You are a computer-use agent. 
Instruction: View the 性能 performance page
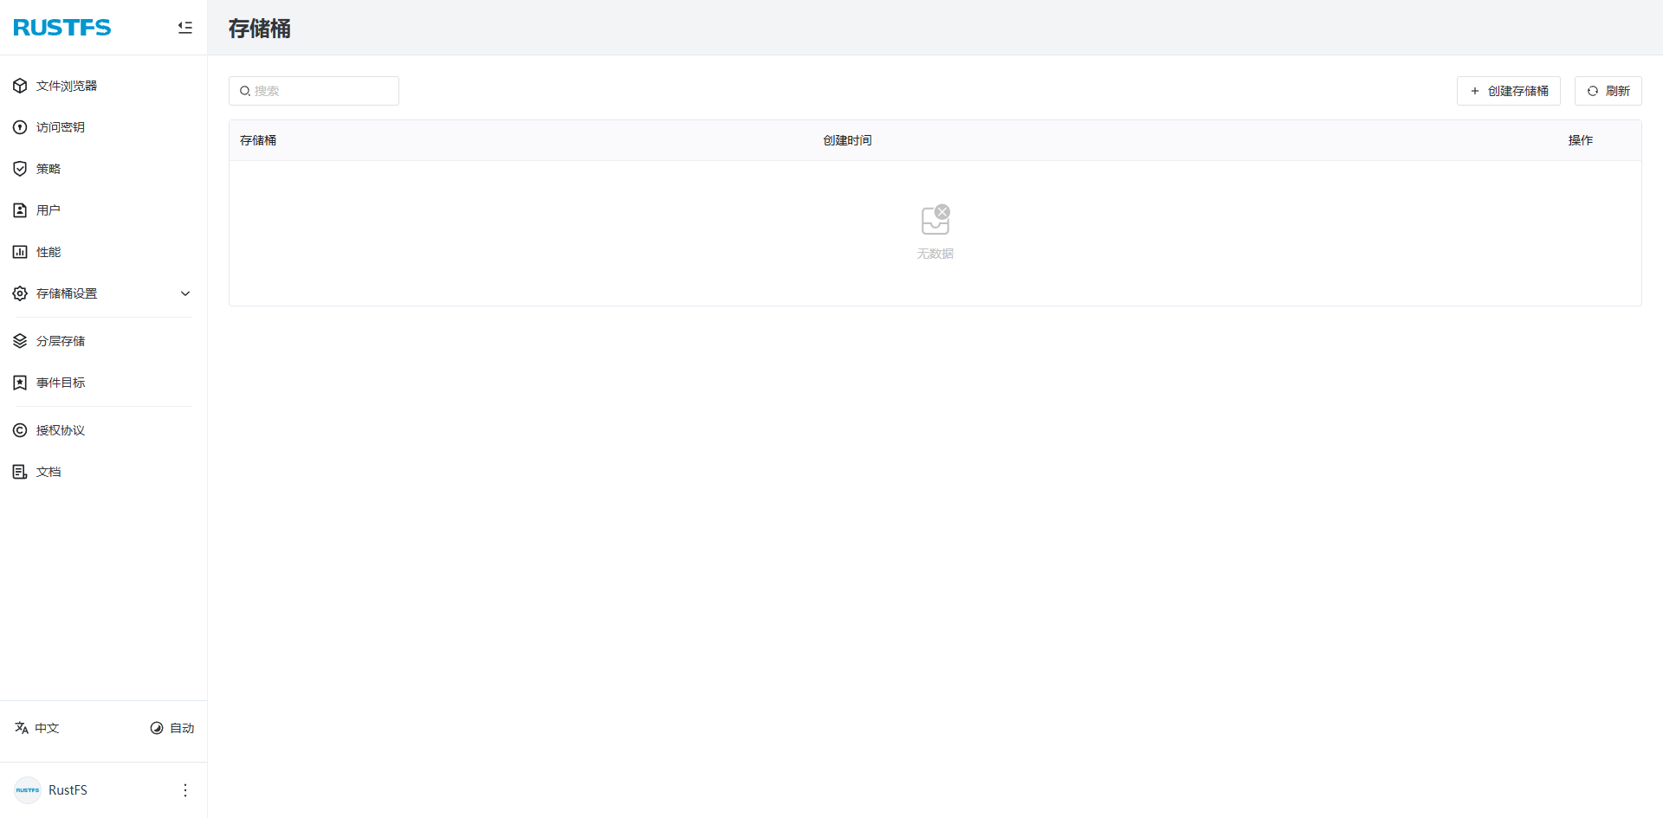[49, 252]
